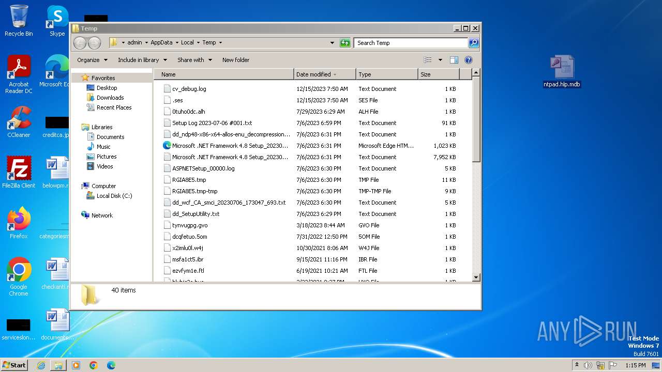Click the search magnifier icon
The width and height of the screenshot is (662, 372).
point(473,43)
